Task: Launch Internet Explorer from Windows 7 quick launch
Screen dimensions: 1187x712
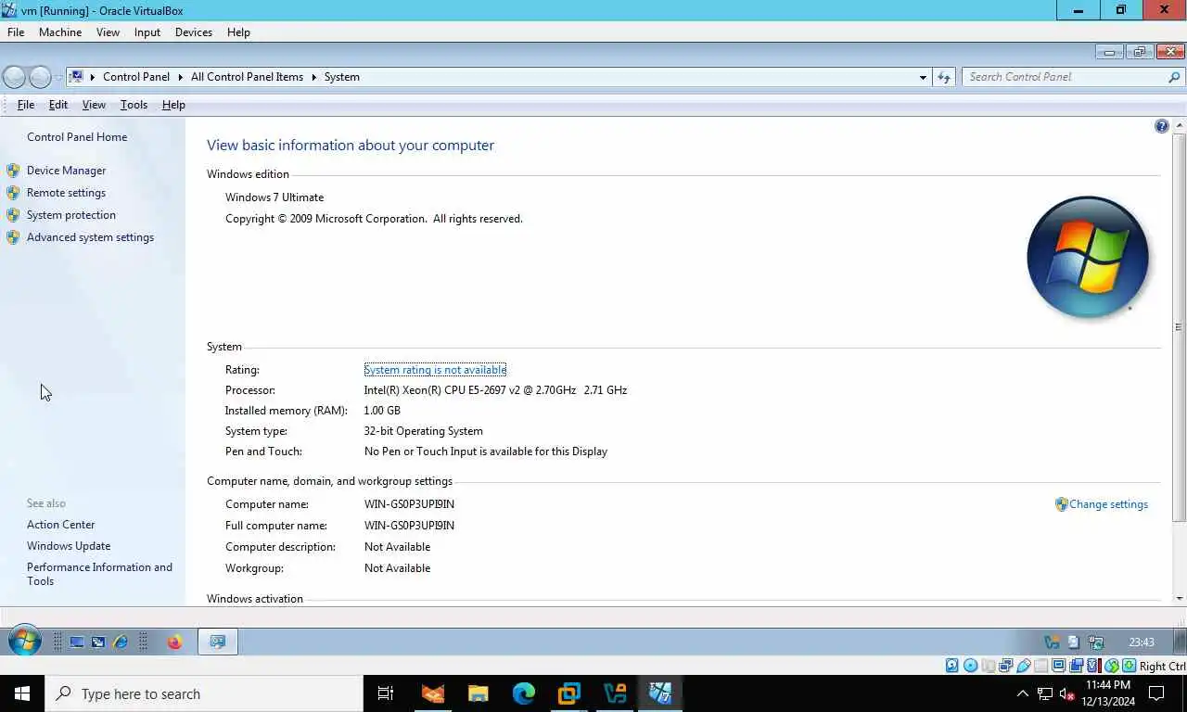Action: pyautogui.click(x=120, y=642)
